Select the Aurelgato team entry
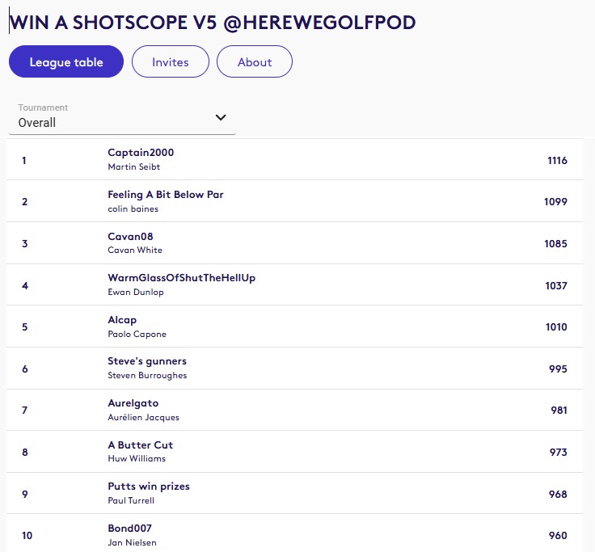595x552 pixels. pos(133,403)
